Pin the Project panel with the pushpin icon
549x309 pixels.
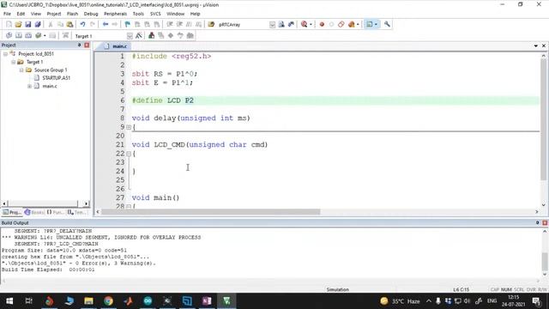coord(79,45)
